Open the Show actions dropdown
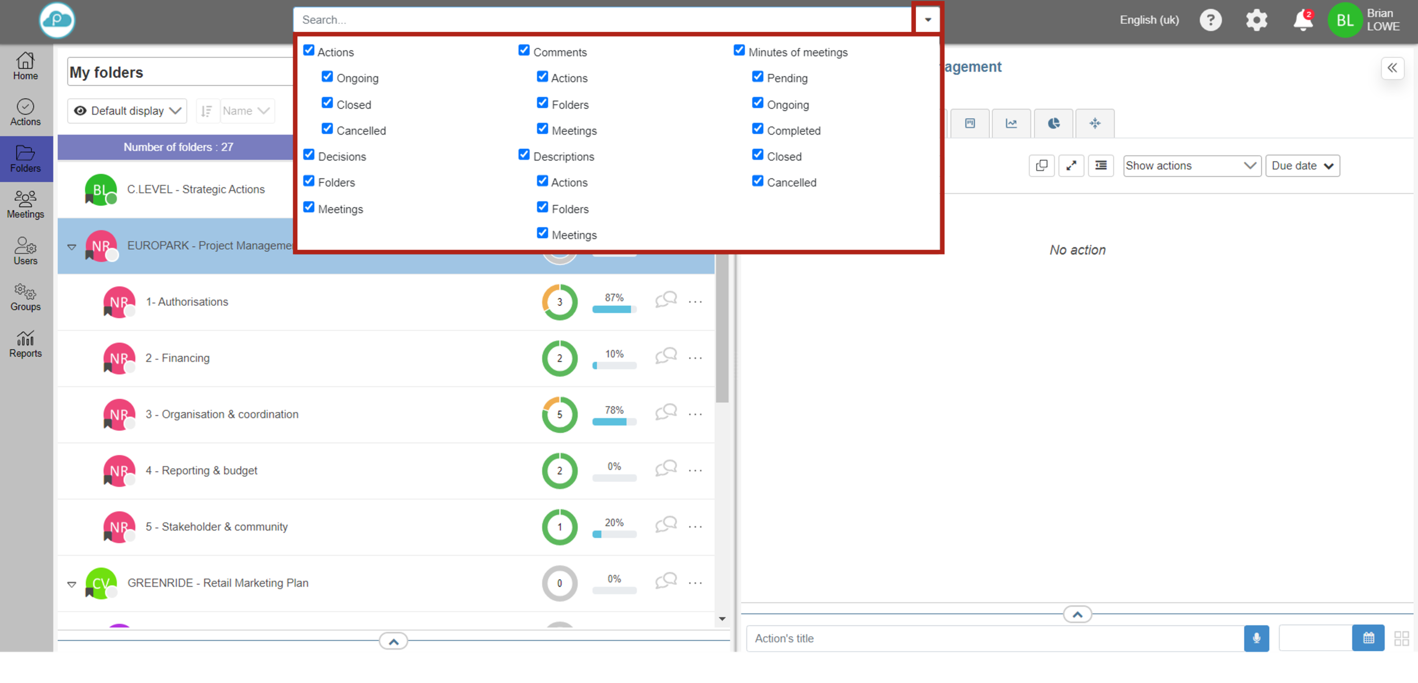 click(1192, 165)
